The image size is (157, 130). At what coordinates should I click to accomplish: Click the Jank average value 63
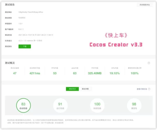75,73
